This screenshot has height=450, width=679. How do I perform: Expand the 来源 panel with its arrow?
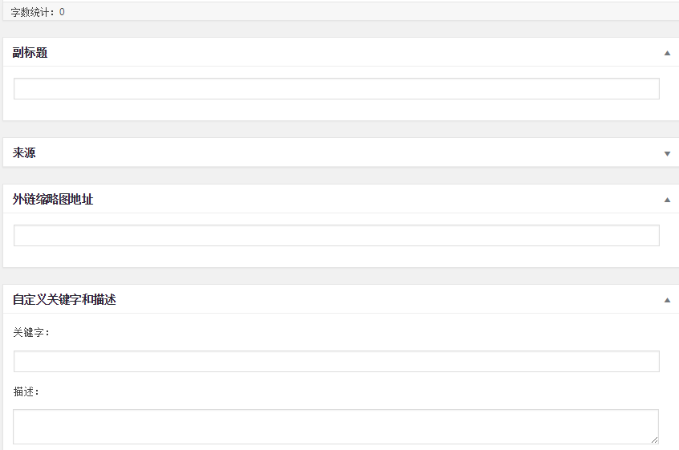667,153
